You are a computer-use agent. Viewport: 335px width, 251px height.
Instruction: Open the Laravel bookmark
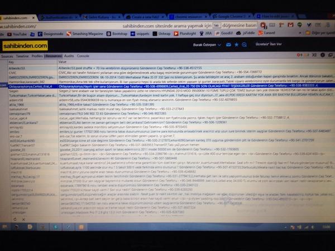(x=267, y=33)
